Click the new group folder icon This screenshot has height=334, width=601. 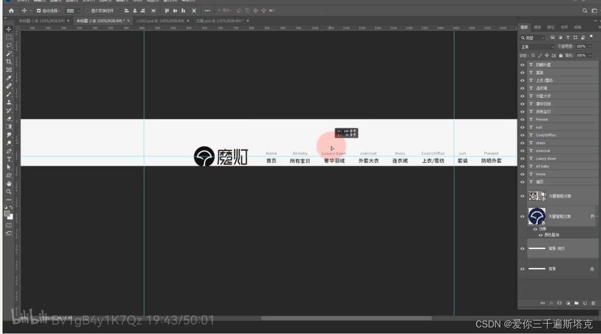pyautogui.click(x=576, y=303)
